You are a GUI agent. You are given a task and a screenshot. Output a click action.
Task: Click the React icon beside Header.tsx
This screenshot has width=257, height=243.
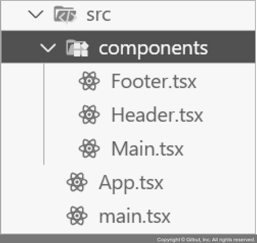[x=90, y=115]
